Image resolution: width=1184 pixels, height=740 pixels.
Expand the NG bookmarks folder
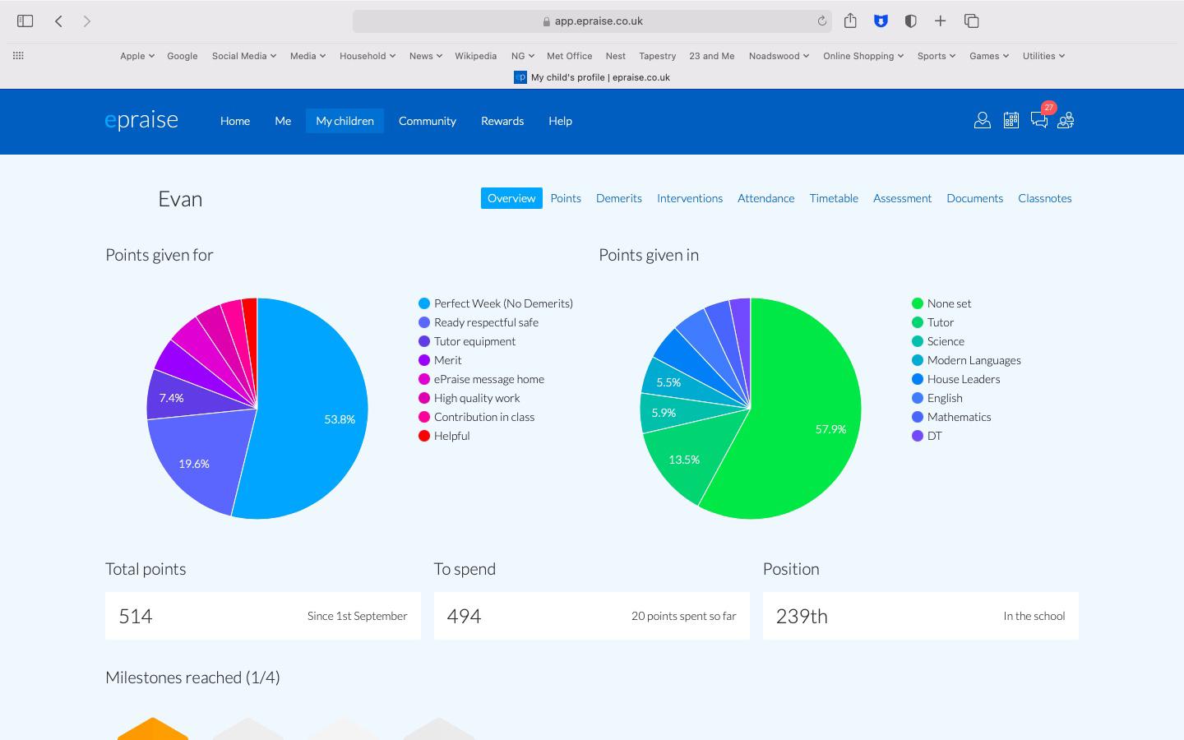pos(523,56)
